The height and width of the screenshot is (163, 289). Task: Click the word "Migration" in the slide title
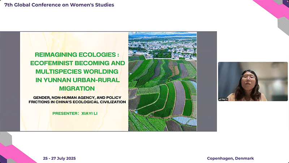[77, 88]
